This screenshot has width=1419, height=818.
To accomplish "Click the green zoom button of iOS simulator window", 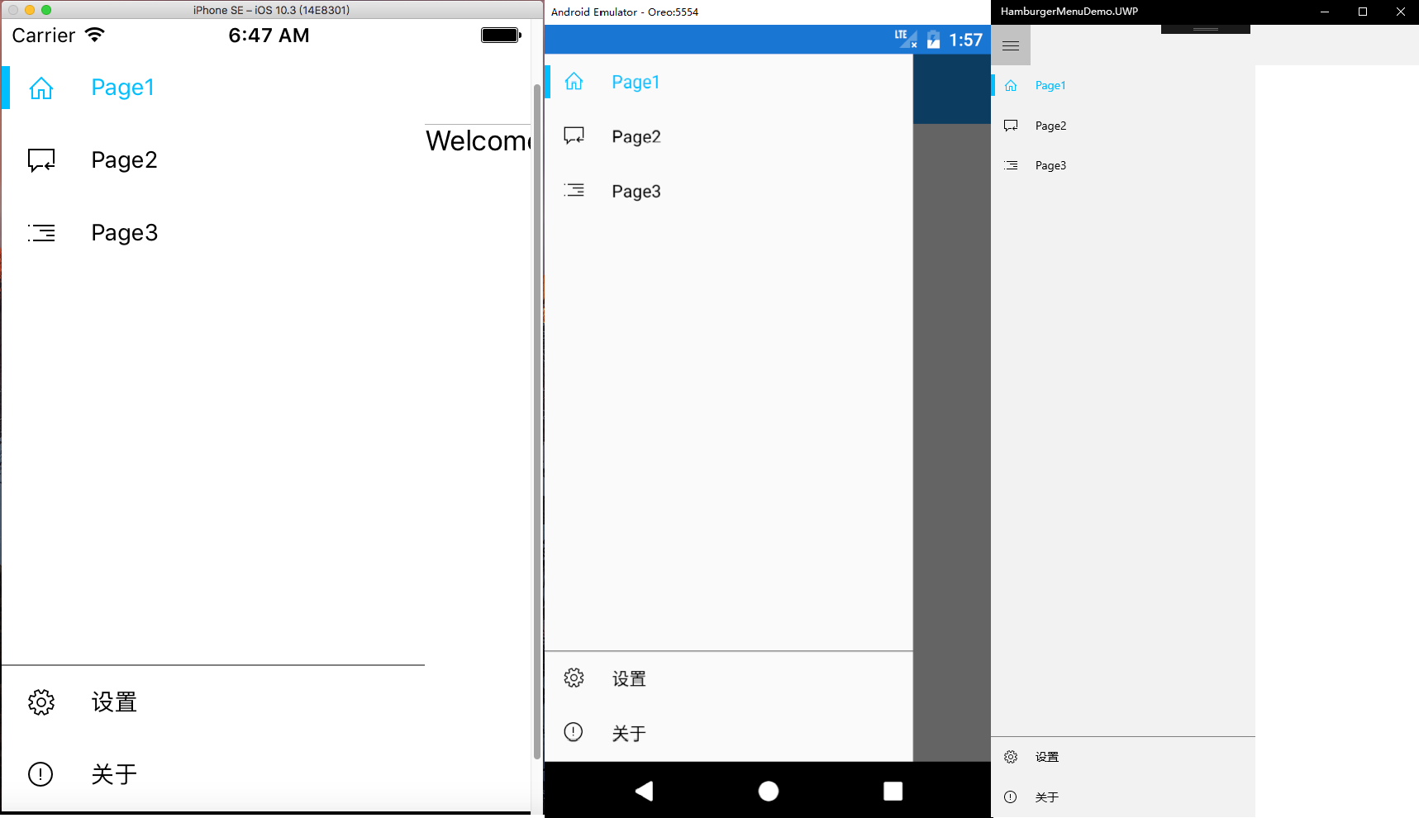I will 46,10.
